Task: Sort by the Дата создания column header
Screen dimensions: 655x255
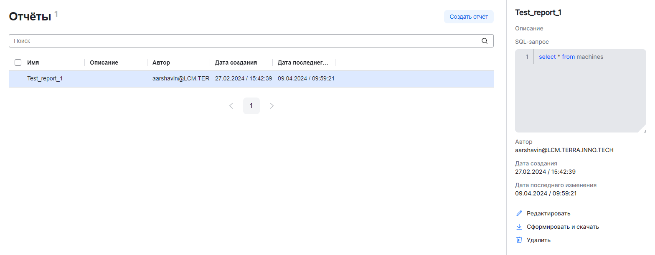Action: (x=236, y=62)
